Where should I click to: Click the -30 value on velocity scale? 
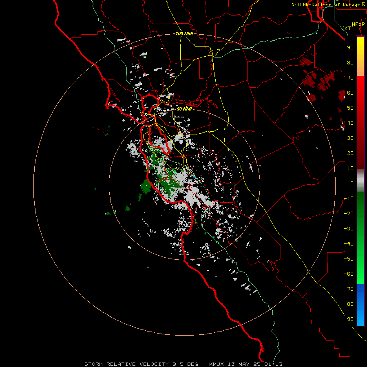coord(349,229)
